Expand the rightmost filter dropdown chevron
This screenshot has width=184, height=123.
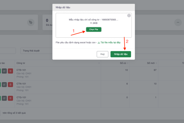coord(181,51)
